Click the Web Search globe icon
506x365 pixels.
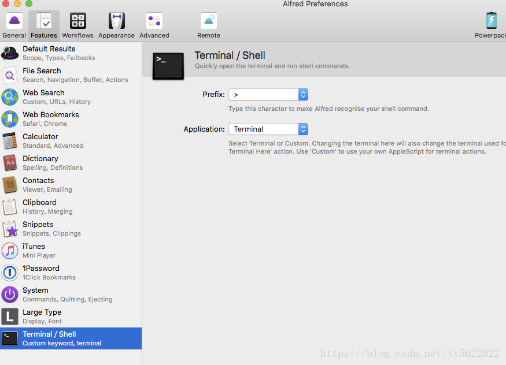10,97
